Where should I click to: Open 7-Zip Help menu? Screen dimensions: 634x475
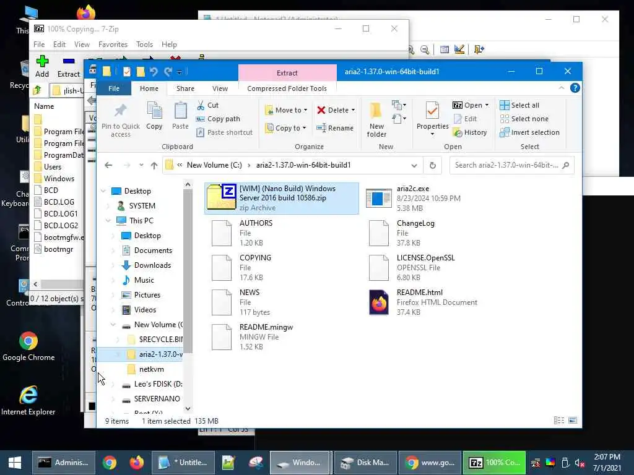tap(169, 45)
